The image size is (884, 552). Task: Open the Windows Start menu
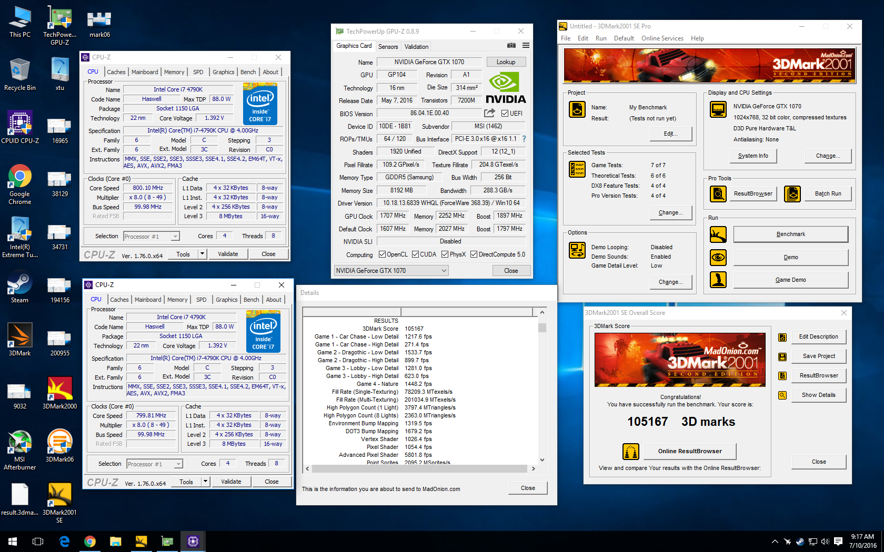pos(13,541)
